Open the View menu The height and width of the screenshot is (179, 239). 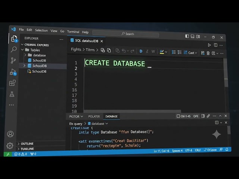pos(54,31)
